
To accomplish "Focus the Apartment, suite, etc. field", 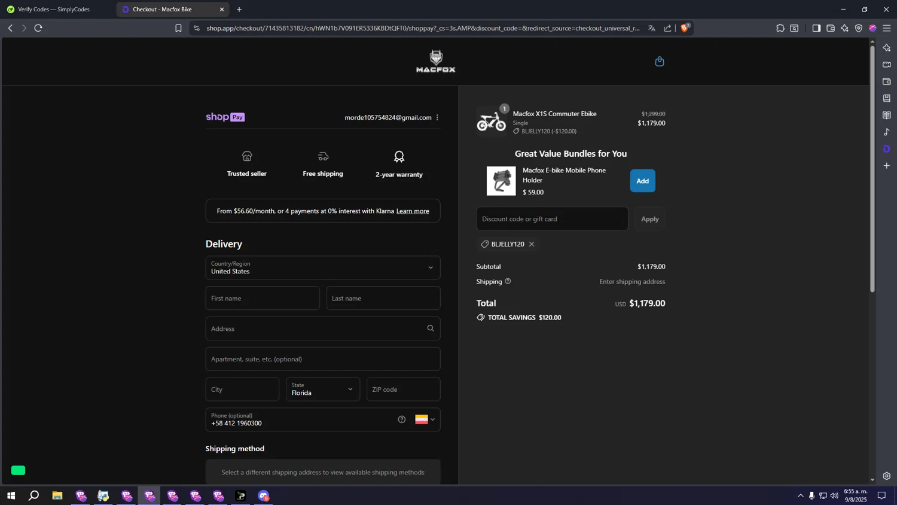I will click(323, 359).
